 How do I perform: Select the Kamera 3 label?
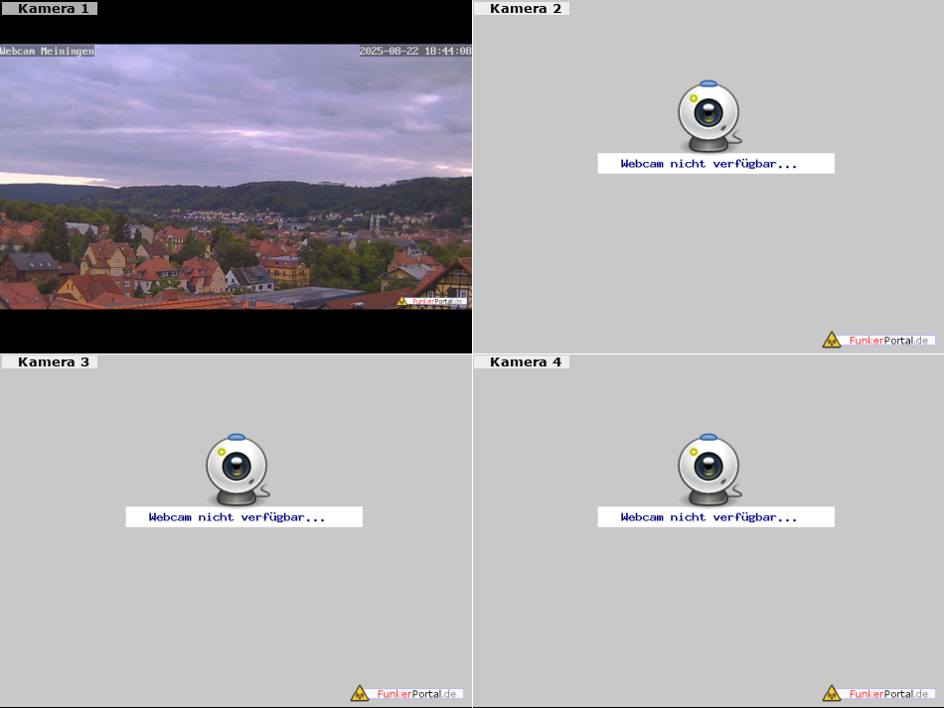(x=50, y=361)
